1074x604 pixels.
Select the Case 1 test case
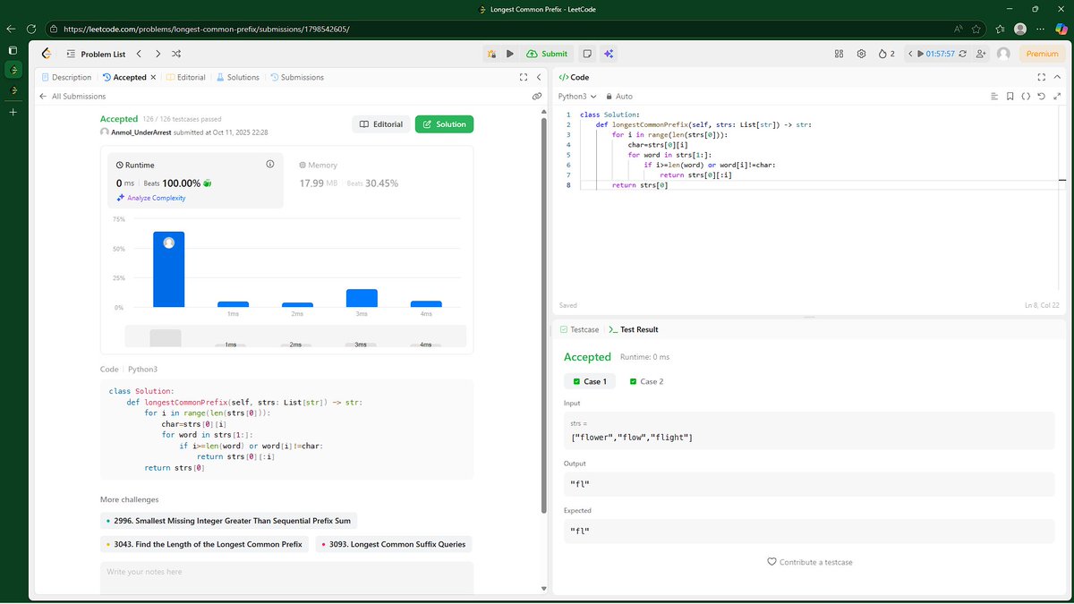588,381
